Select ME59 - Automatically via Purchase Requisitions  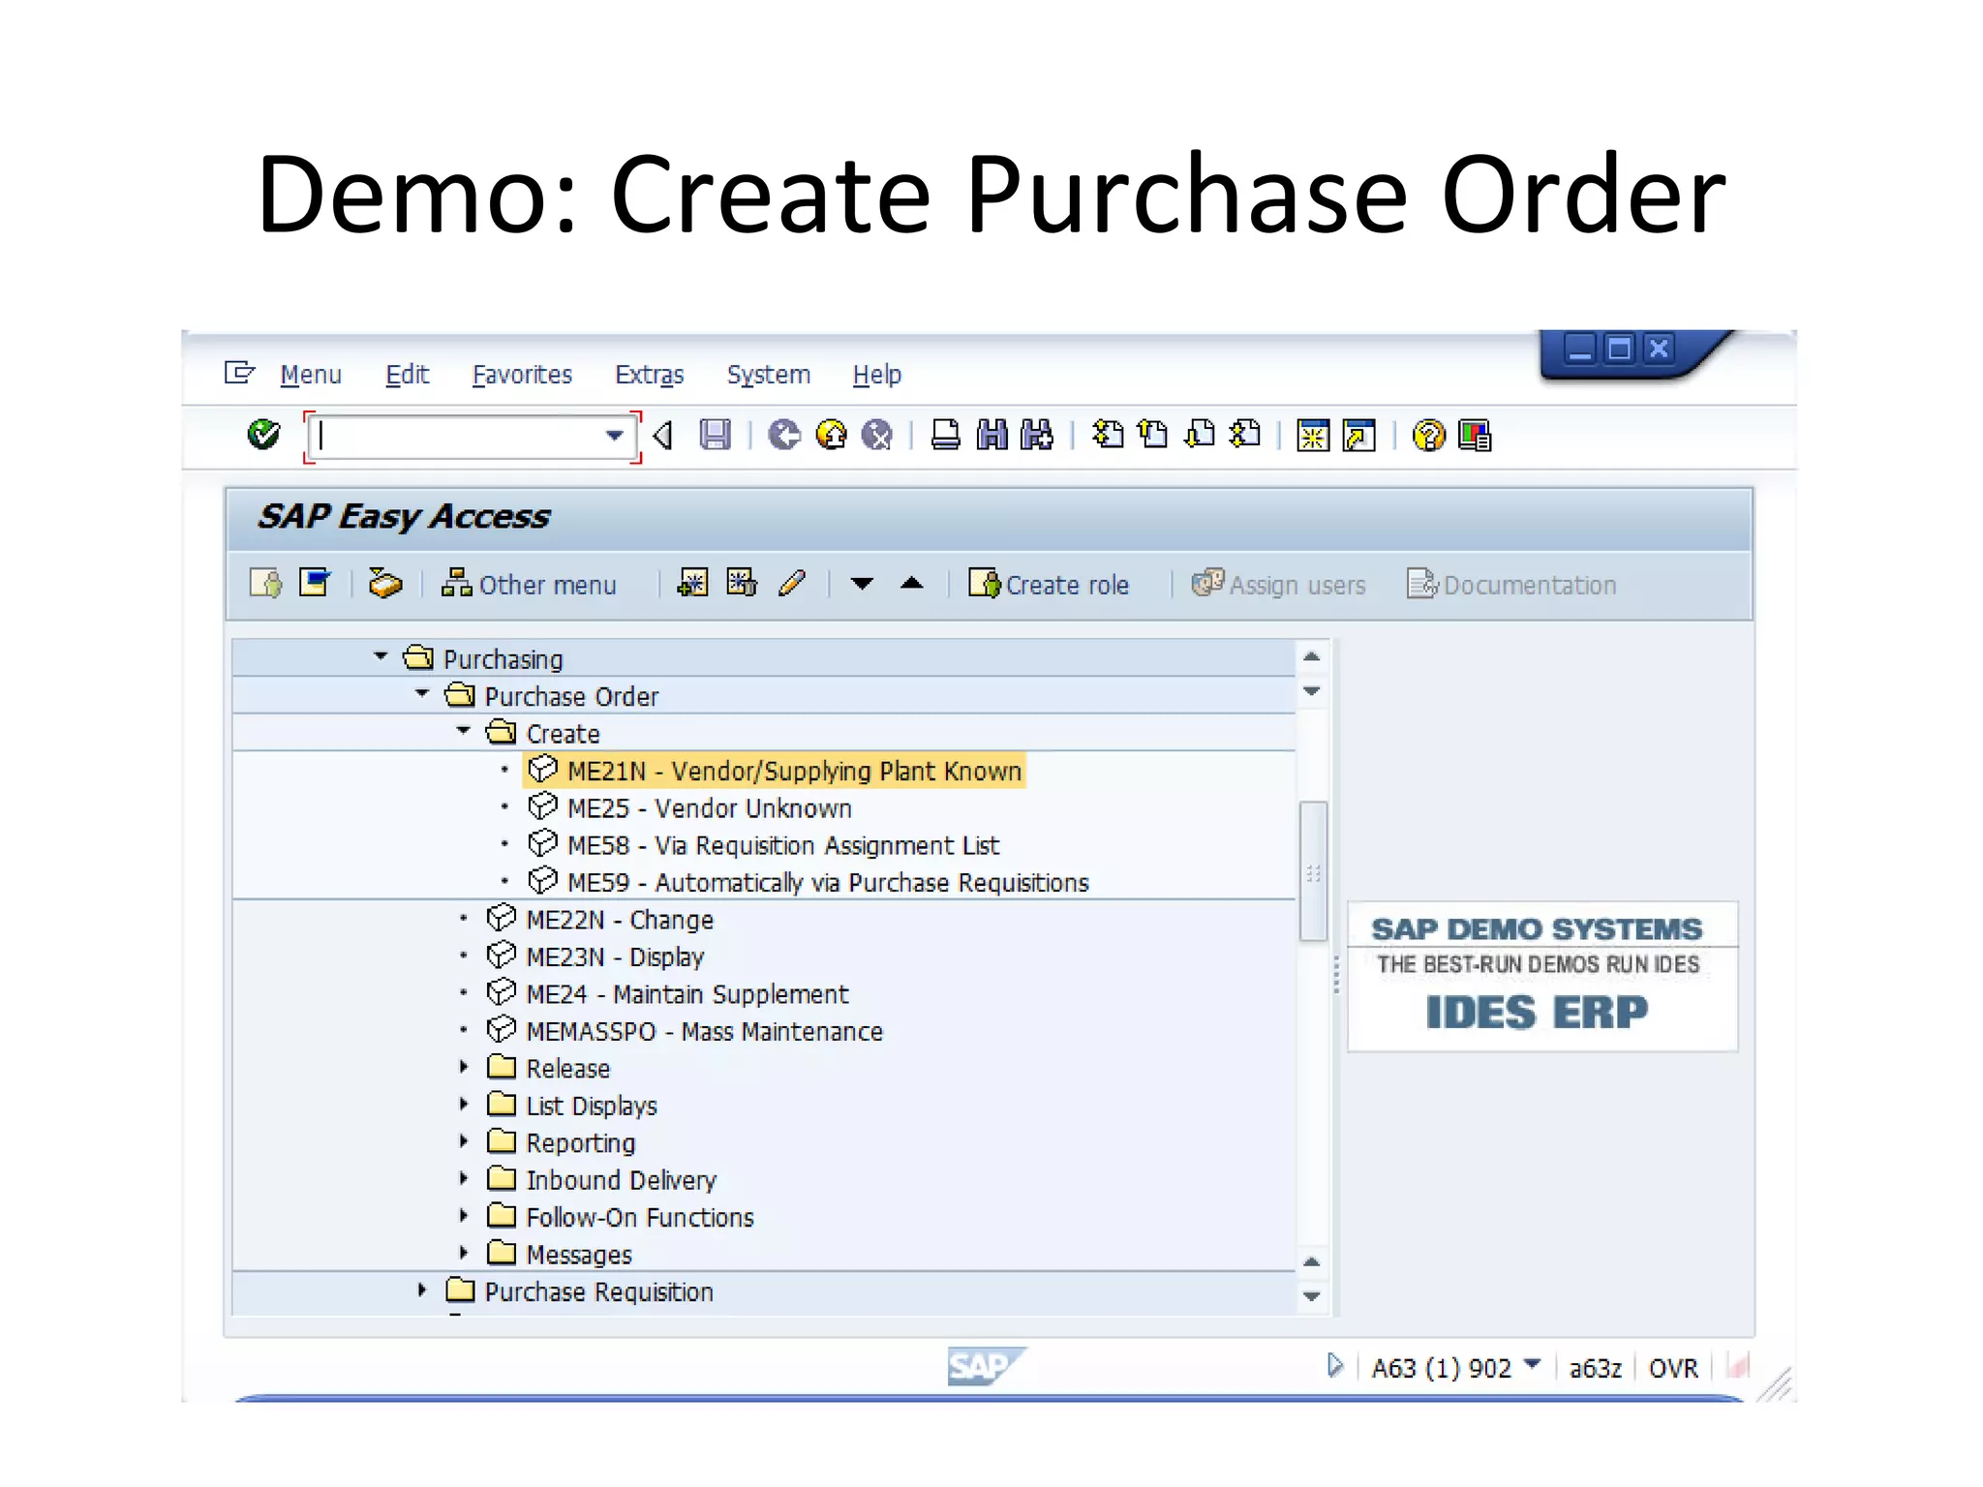pos(808,882)
